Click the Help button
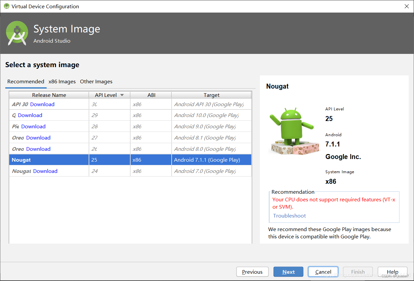This screenshot has height=281, width=414. pyautogui.click(x=393, y=272)
